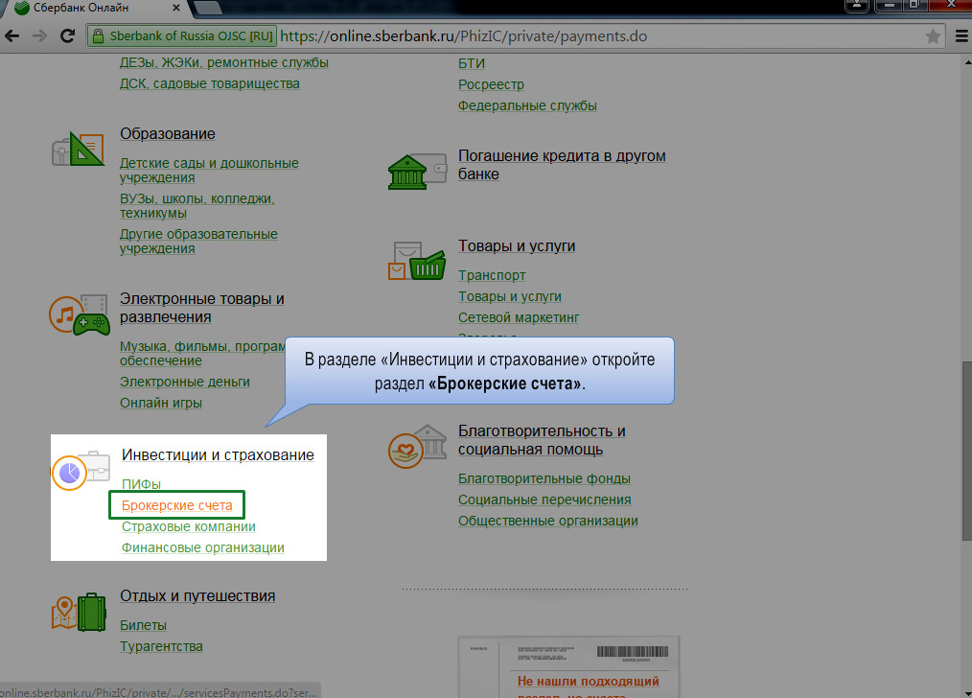Image resolution: width=972 pixels, height=698 pixels.
Task: Click the shopping basket goods icon
Action: click(417, 260)
